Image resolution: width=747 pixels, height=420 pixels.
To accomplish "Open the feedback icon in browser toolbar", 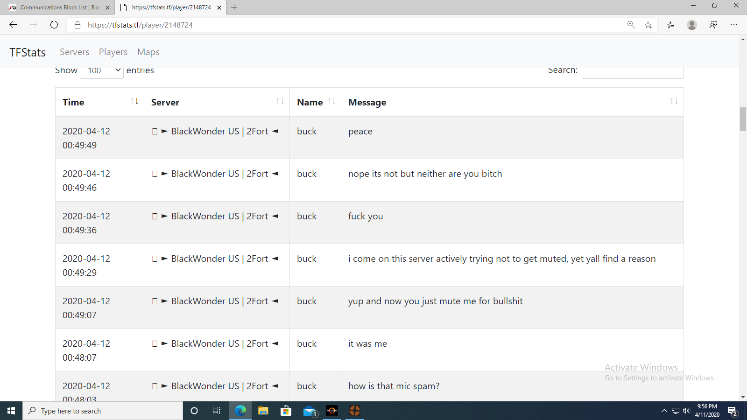I will tap(713, 25).
